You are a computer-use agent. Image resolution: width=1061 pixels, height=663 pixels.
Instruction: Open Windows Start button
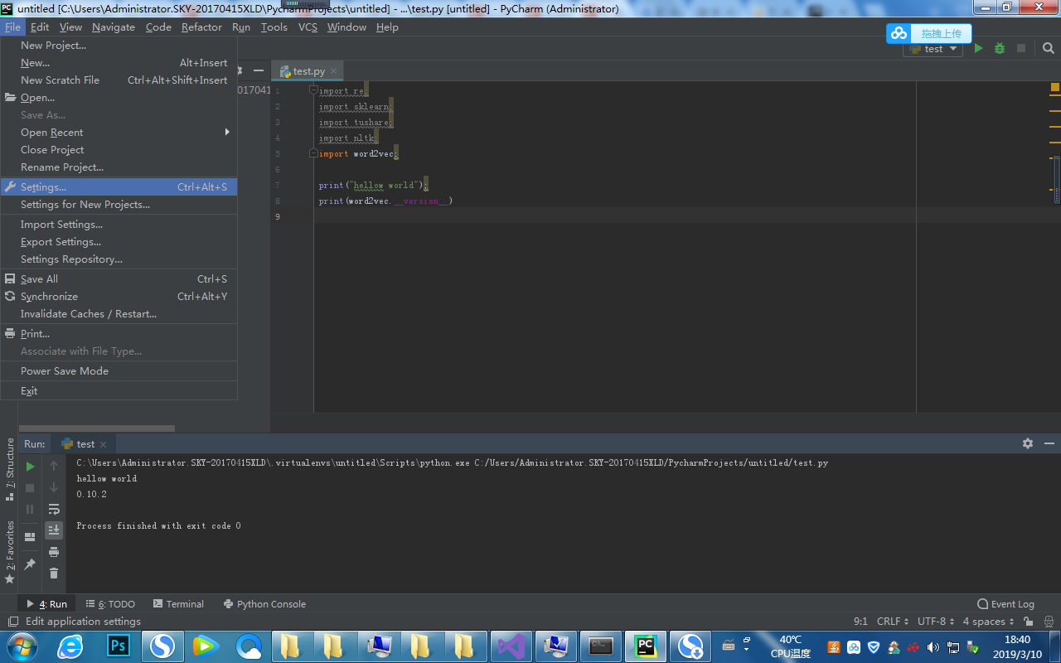tap(22, 646)
